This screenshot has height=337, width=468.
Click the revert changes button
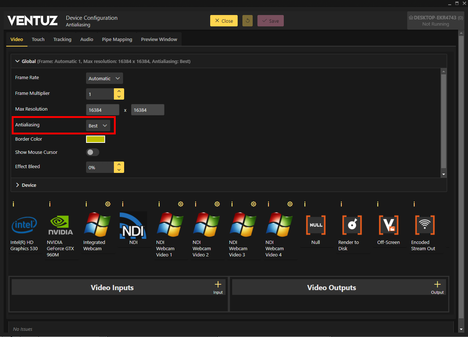coord(248,21)
